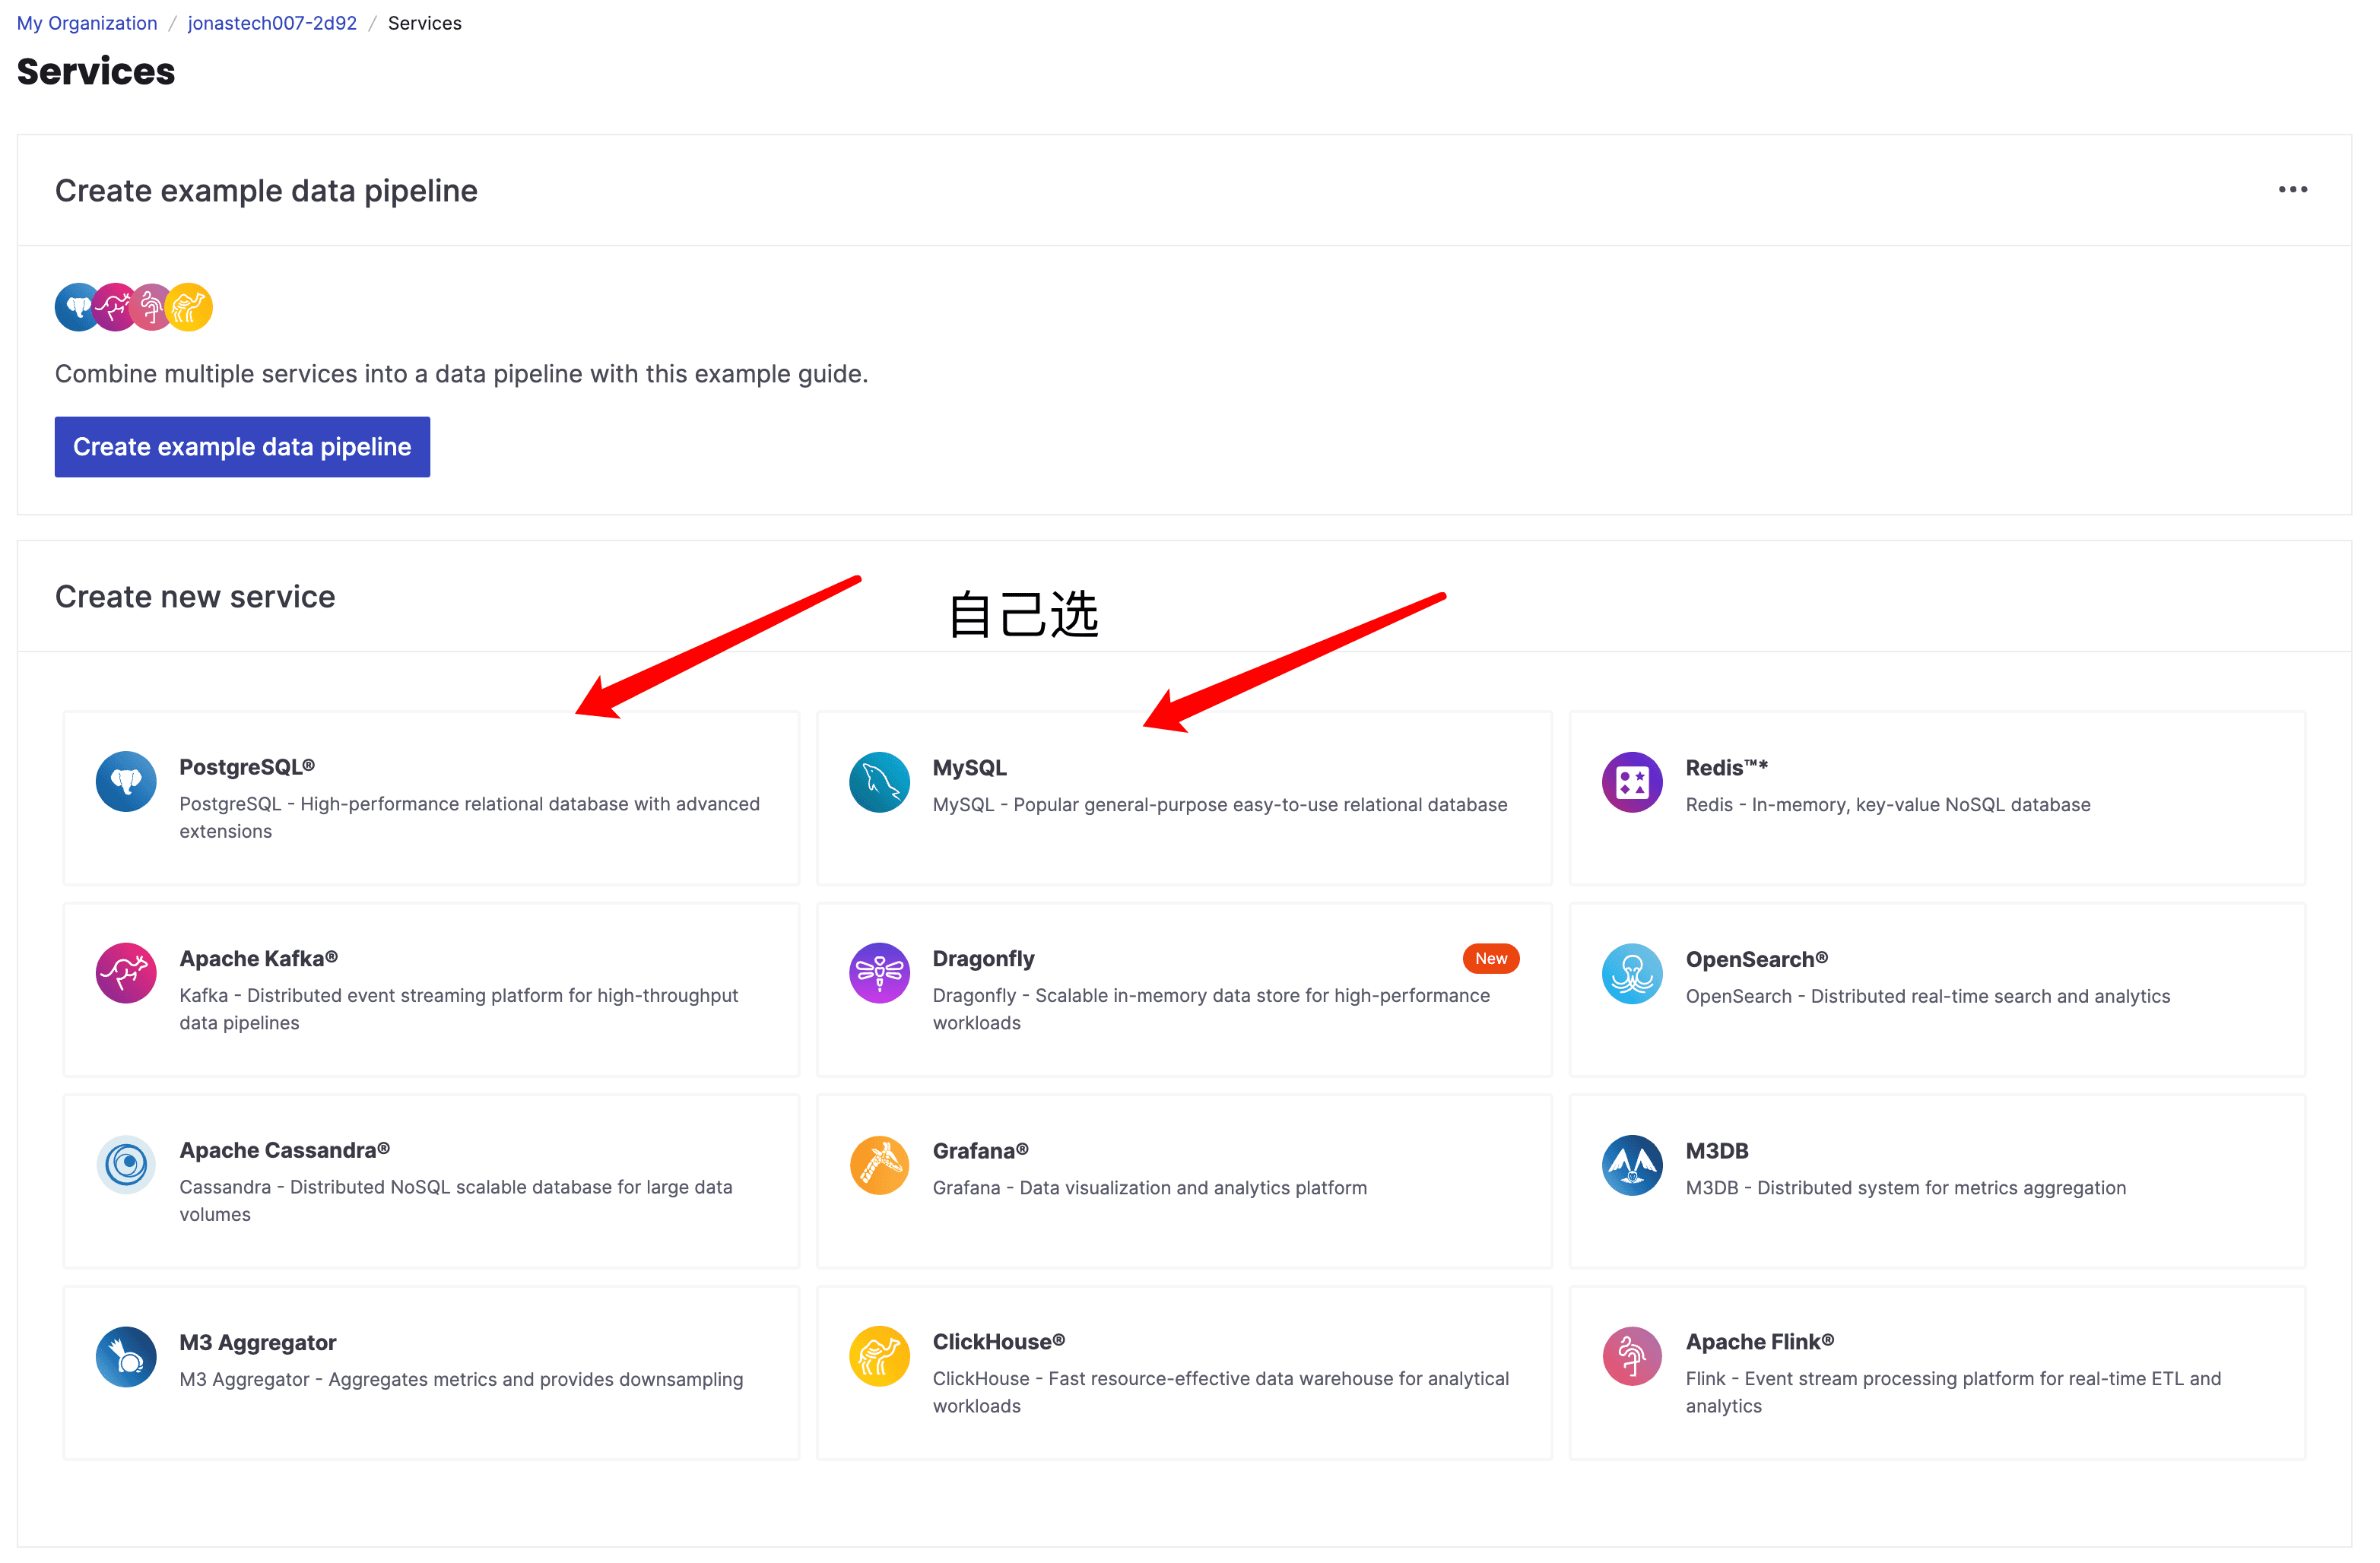Screen dimensions: 2380x1563
Task: Click the kangaroo icon in pipeline banner
Action: point(114,307)
